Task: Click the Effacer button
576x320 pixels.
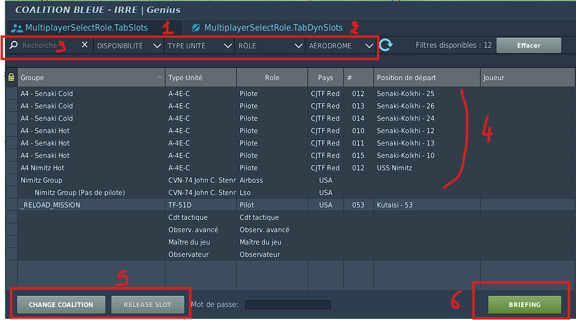Action: coord(529,45)
